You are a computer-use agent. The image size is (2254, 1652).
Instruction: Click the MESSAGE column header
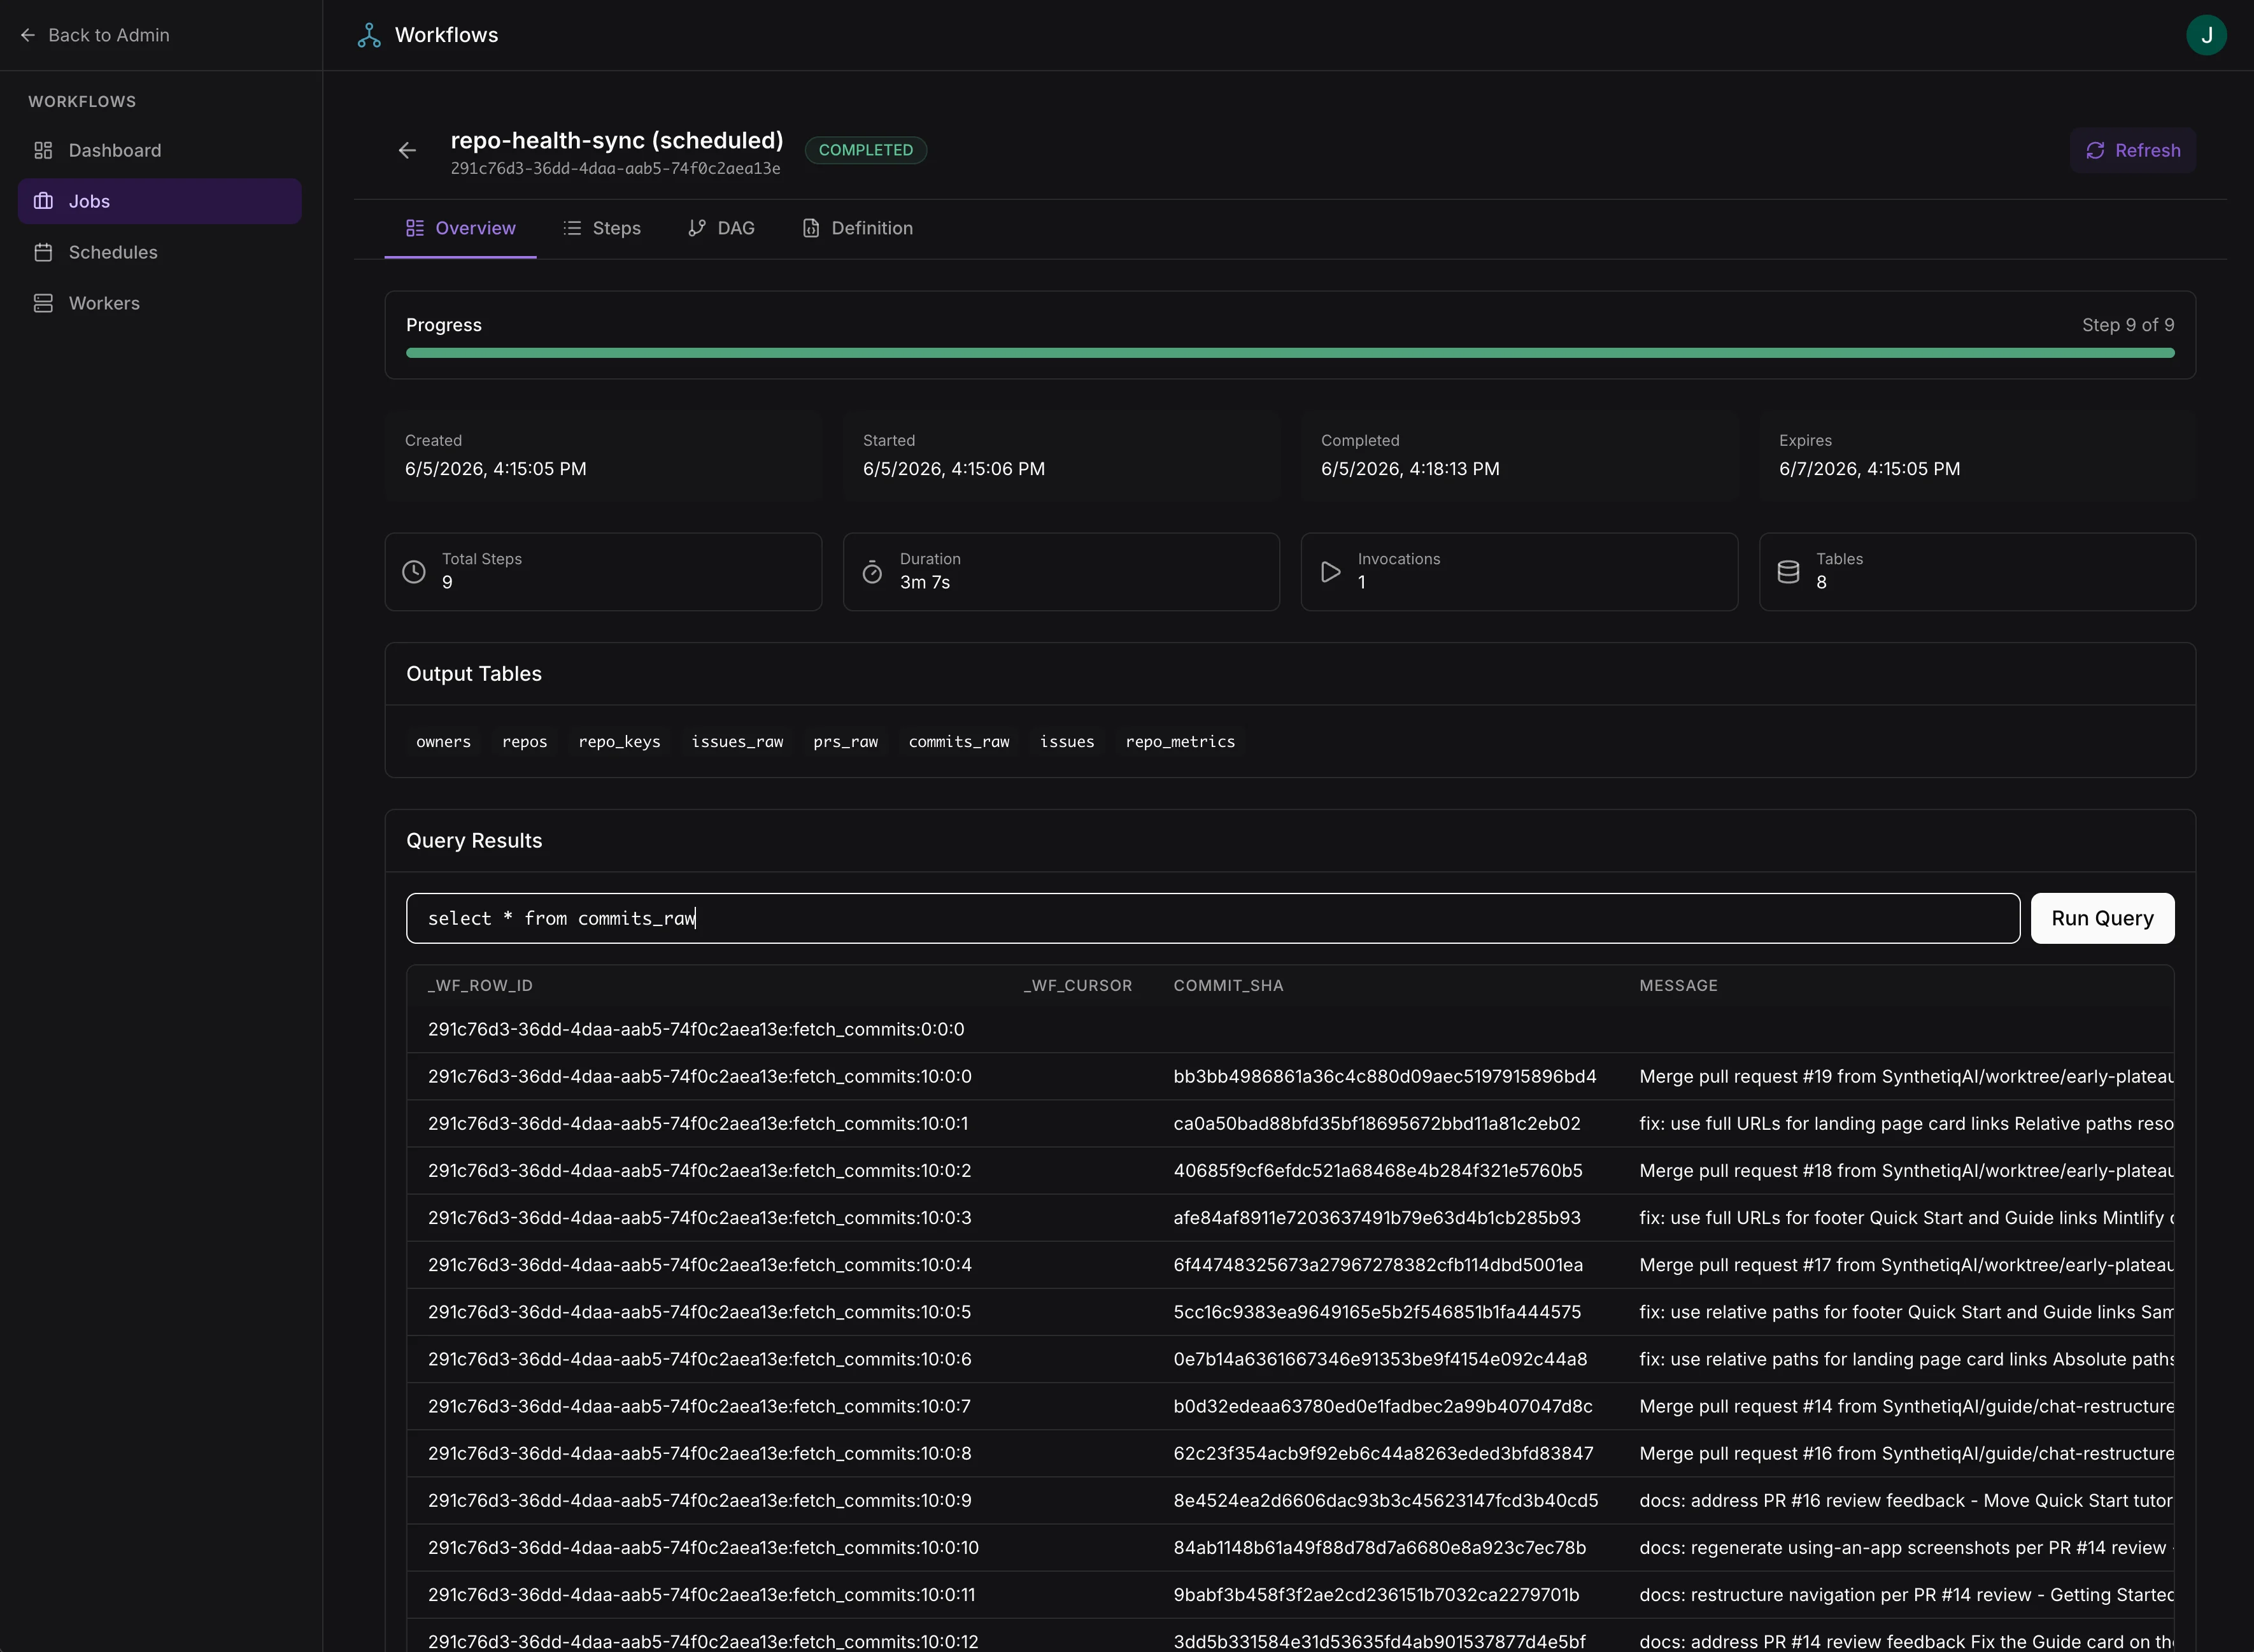[x=1678, y=986]
